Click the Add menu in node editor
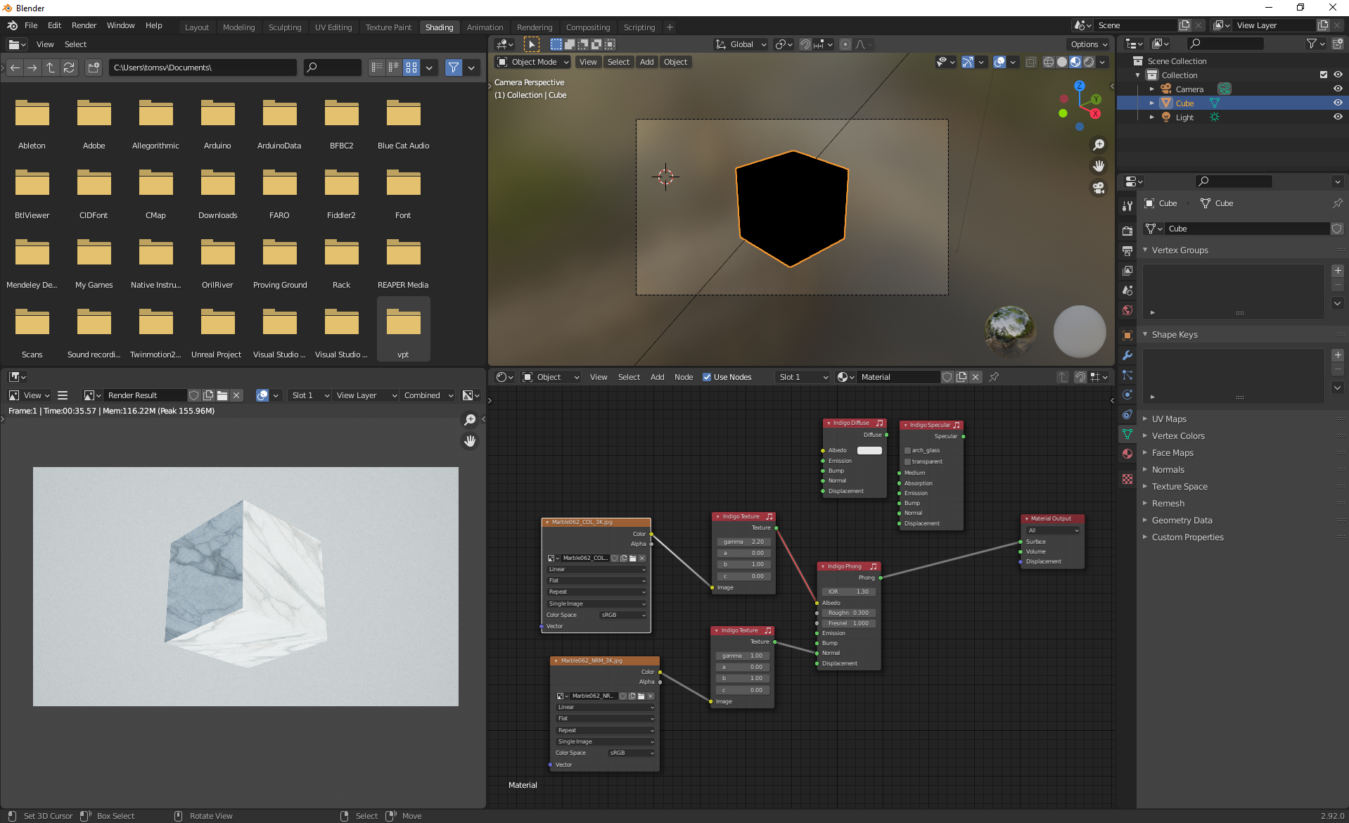Image resolution: width=1349 pixels, height=823 pixels. [x=657, y=377]
